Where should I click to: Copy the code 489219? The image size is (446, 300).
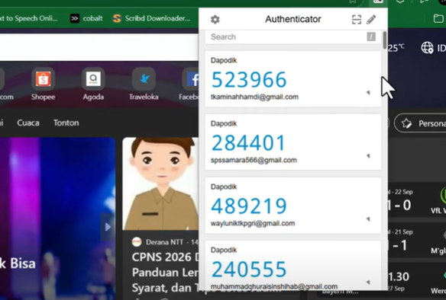click(249, 206)
